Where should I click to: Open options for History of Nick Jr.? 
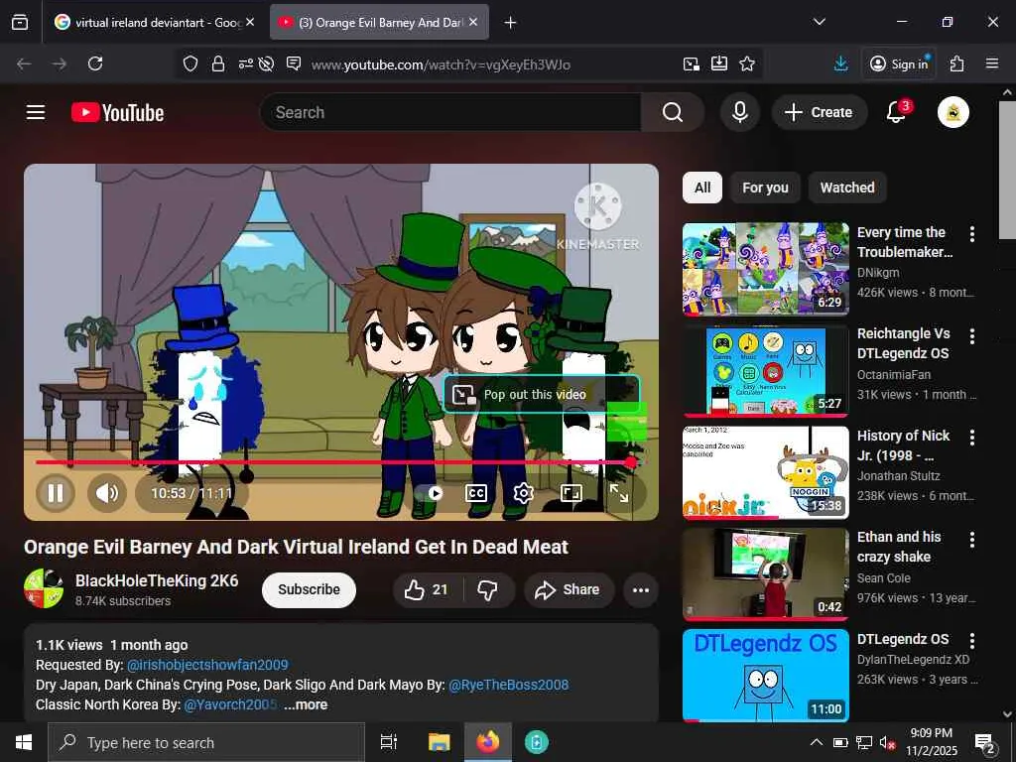tap(972, 438)
